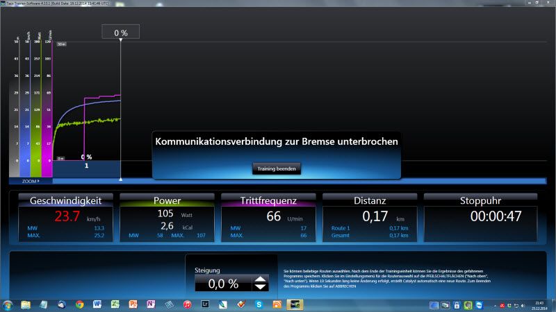Open TeamViewer from the taskbar tray area
The height and width of the screenshot is (312, 556).
tap(480, 305)
